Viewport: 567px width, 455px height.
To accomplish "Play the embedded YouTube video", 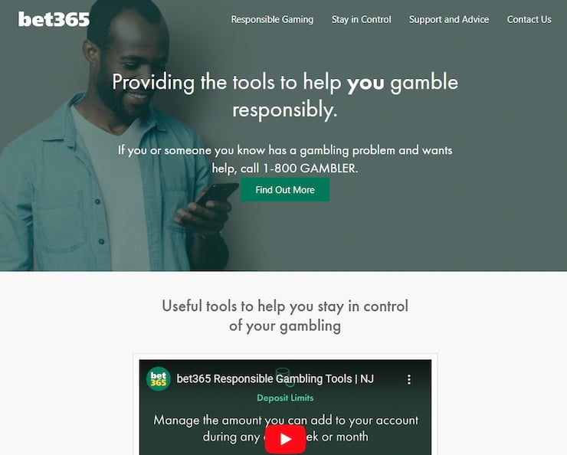I will tap(285, 440).
